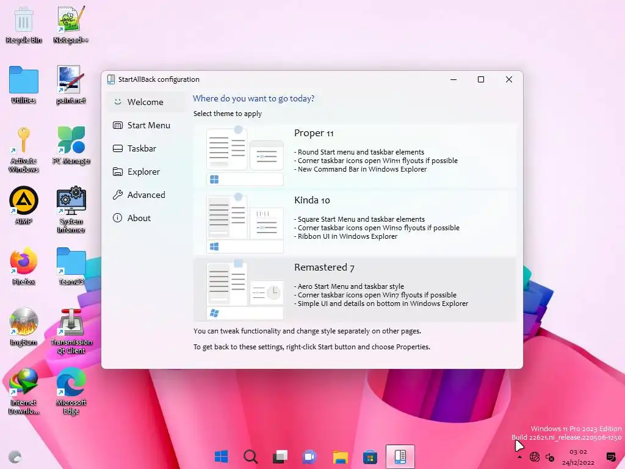Maximize the StartAllBack configuration window

(481, 79)
